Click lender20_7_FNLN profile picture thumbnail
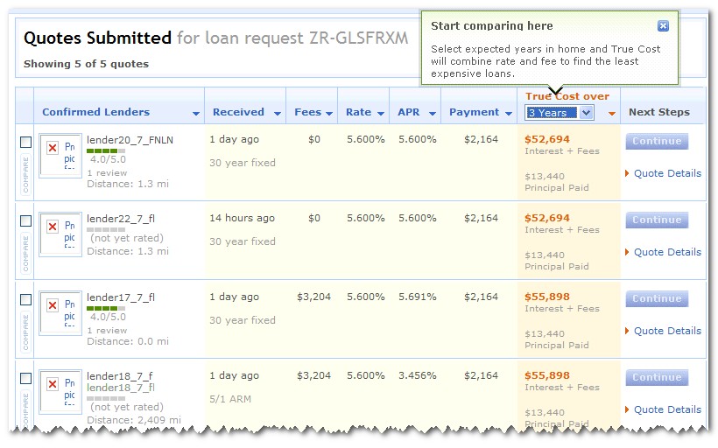The image size is (718, 448). pos(60,156)
